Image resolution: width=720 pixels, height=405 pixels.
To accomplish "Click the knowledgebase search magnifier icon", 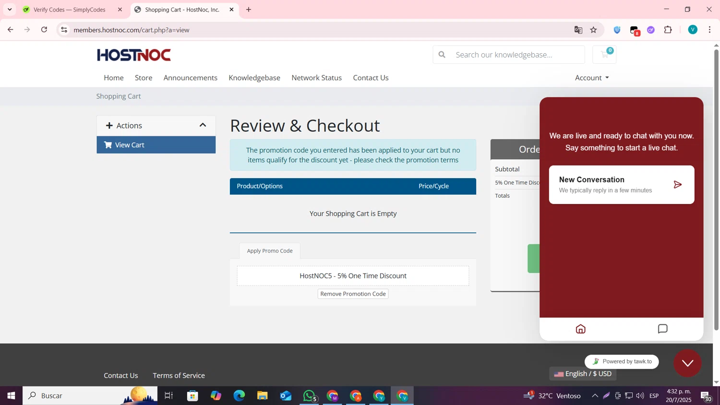I will click(442, 55).
